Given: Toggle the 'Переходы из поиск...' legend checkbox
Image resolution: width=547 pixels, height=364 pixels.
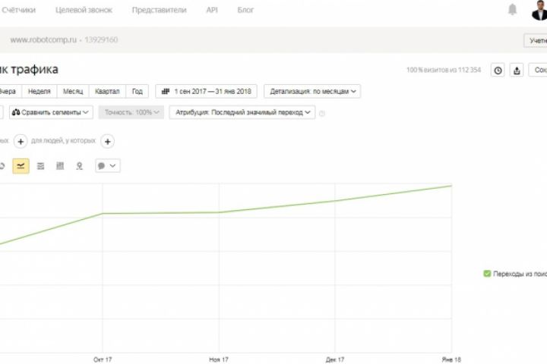Looking at the screenshot, I should pyautogui.click(x=487, y=274).
